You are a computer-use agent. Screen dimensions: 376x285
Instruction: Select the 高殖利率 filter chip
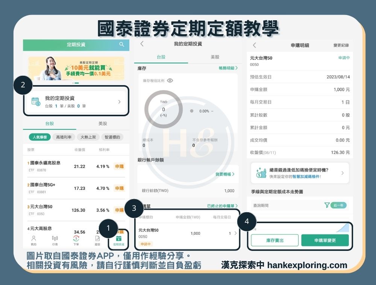click(64, 137)
